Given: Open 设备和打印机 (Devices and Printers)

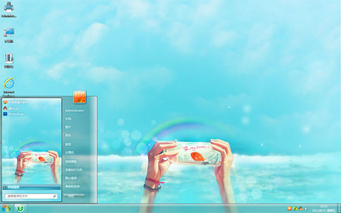Looking at the screenshot, I should click(x=74, y=170).
